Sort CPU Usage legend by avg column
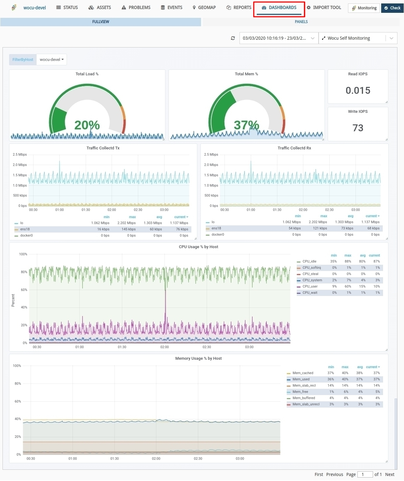Screen dimensions: 404x481 pos(363,256)
